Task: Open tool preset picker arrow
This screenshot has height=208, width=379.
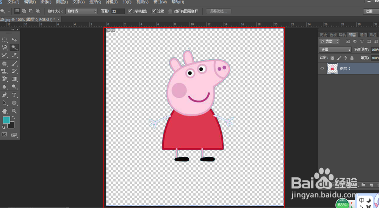Action: (x=9, y=11)
